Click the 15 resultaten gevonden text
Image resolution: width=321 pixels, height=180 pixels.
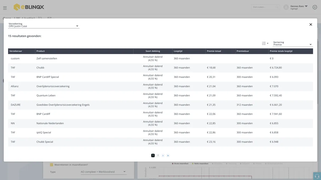click(x=25, y=36)
